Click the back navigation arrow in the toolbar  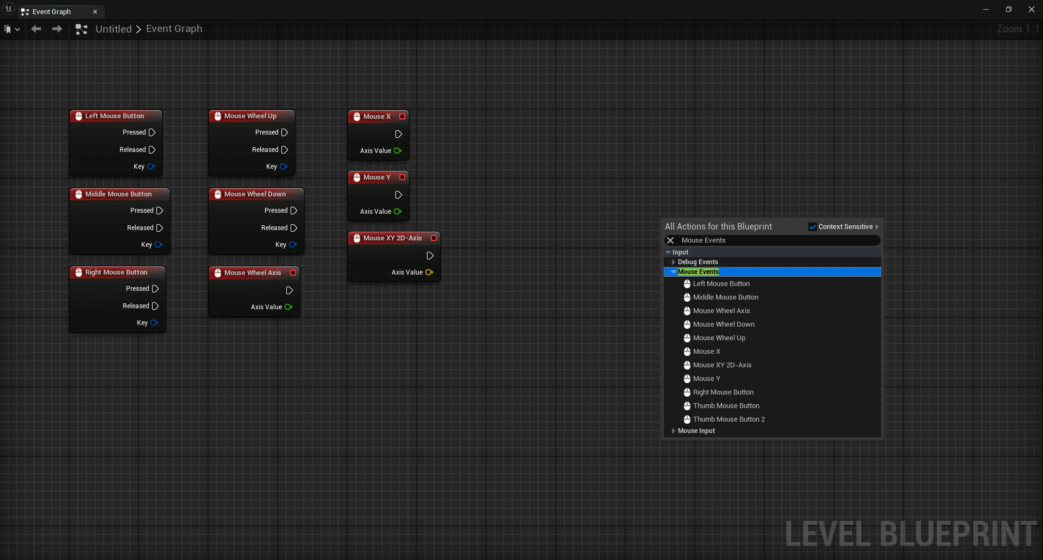pos(36,29)
